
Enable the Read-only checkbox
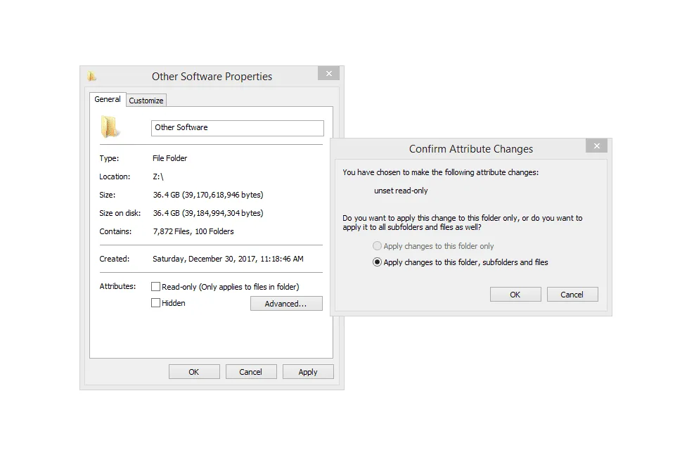coord(155,286)
